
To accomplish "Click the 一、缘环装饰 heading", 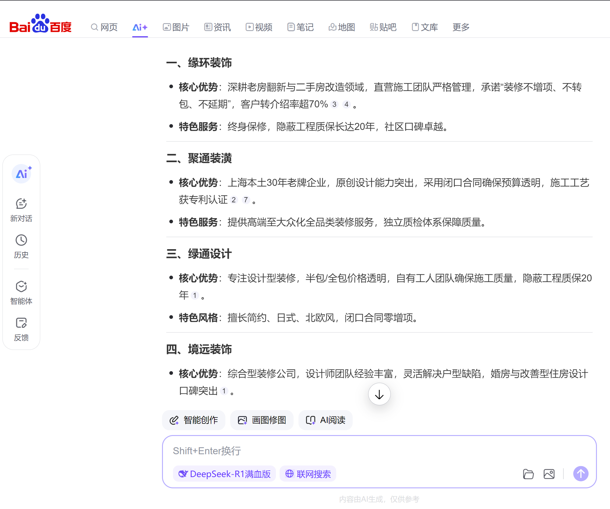I will [x=199, y=63].
